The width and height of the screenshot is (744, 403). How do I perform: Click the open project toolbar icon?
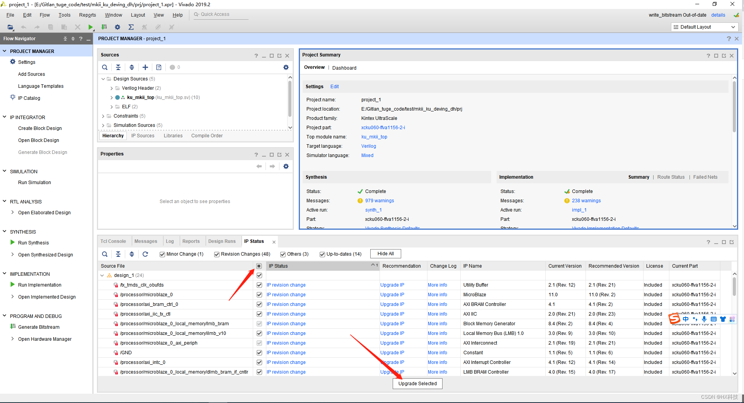(10, 27)
